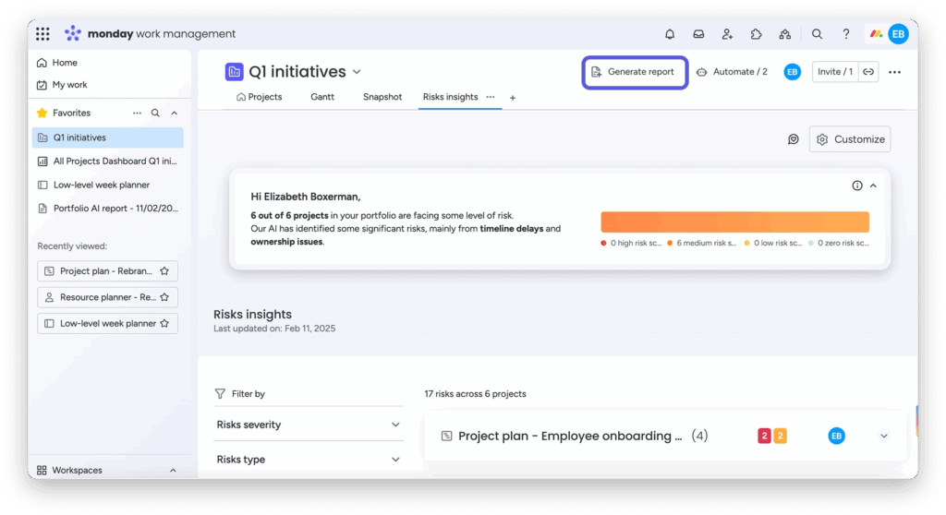Expand the Risks type filter
This screenshot has height=515, width=946.
point(395,460)
